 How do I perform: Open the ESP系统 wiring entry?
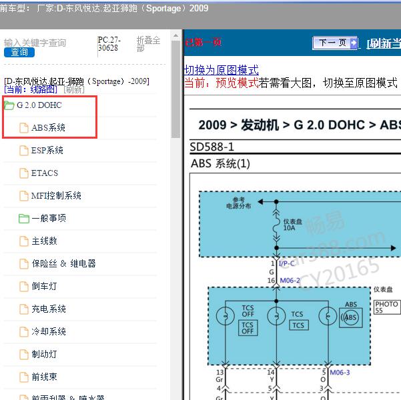(47, 150)
